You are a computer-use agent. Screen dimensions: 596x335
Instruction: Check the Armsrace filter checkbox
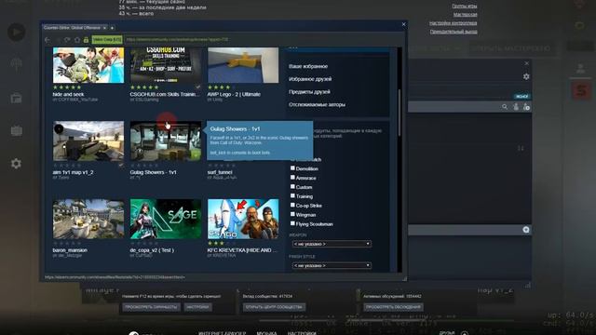[292, 178]
